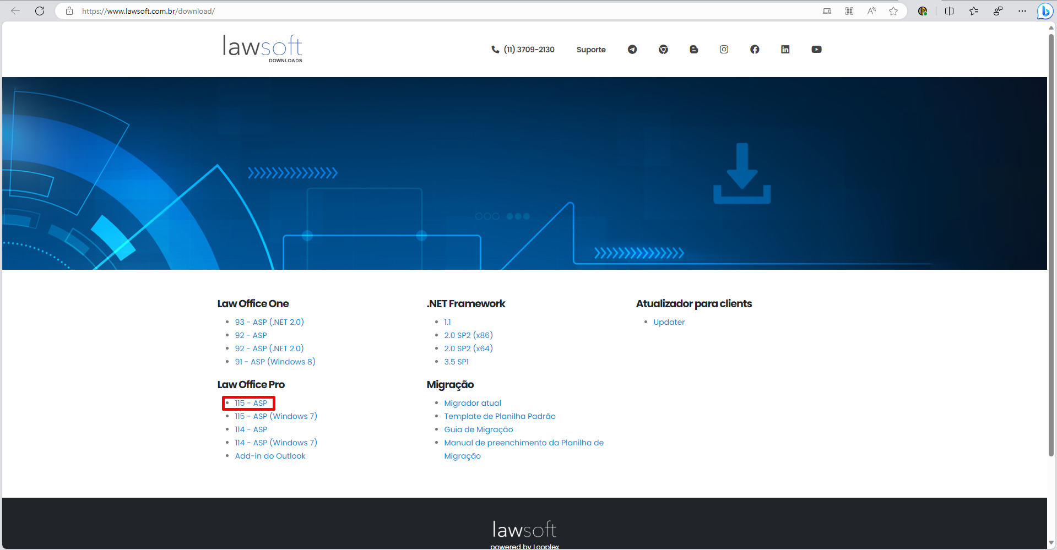This screenshot has width=1057, height=550.
Task: Open Migrador atual link
Action: click(473, 403)
